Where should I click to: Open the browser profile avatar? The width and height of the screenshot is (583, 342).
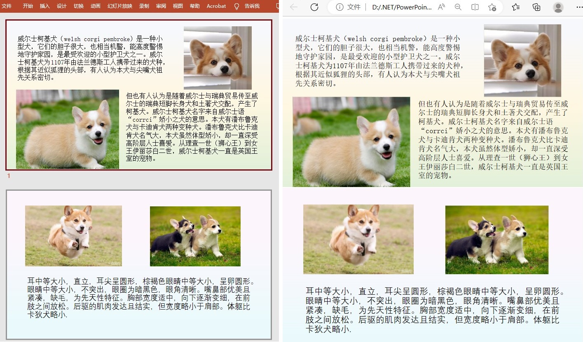click(558, 7)
